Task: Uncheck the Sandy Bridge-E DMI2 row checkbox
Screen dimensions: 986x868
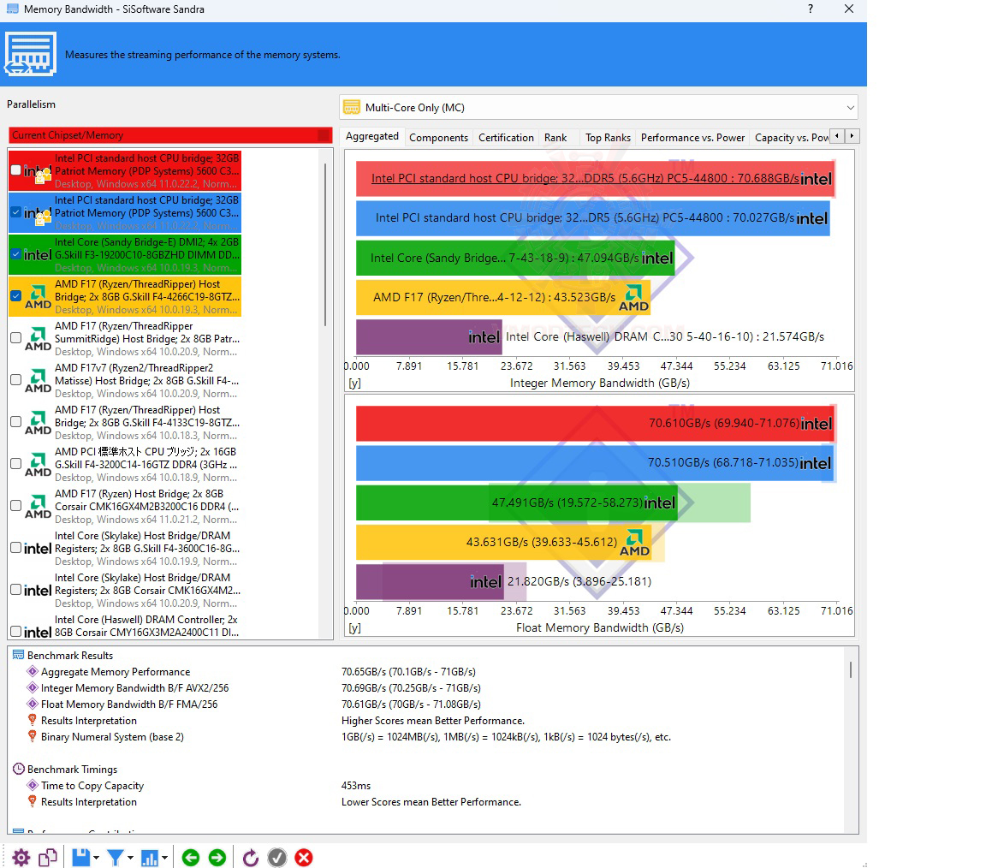Action: pyautogui.click(x=16, y=255)
